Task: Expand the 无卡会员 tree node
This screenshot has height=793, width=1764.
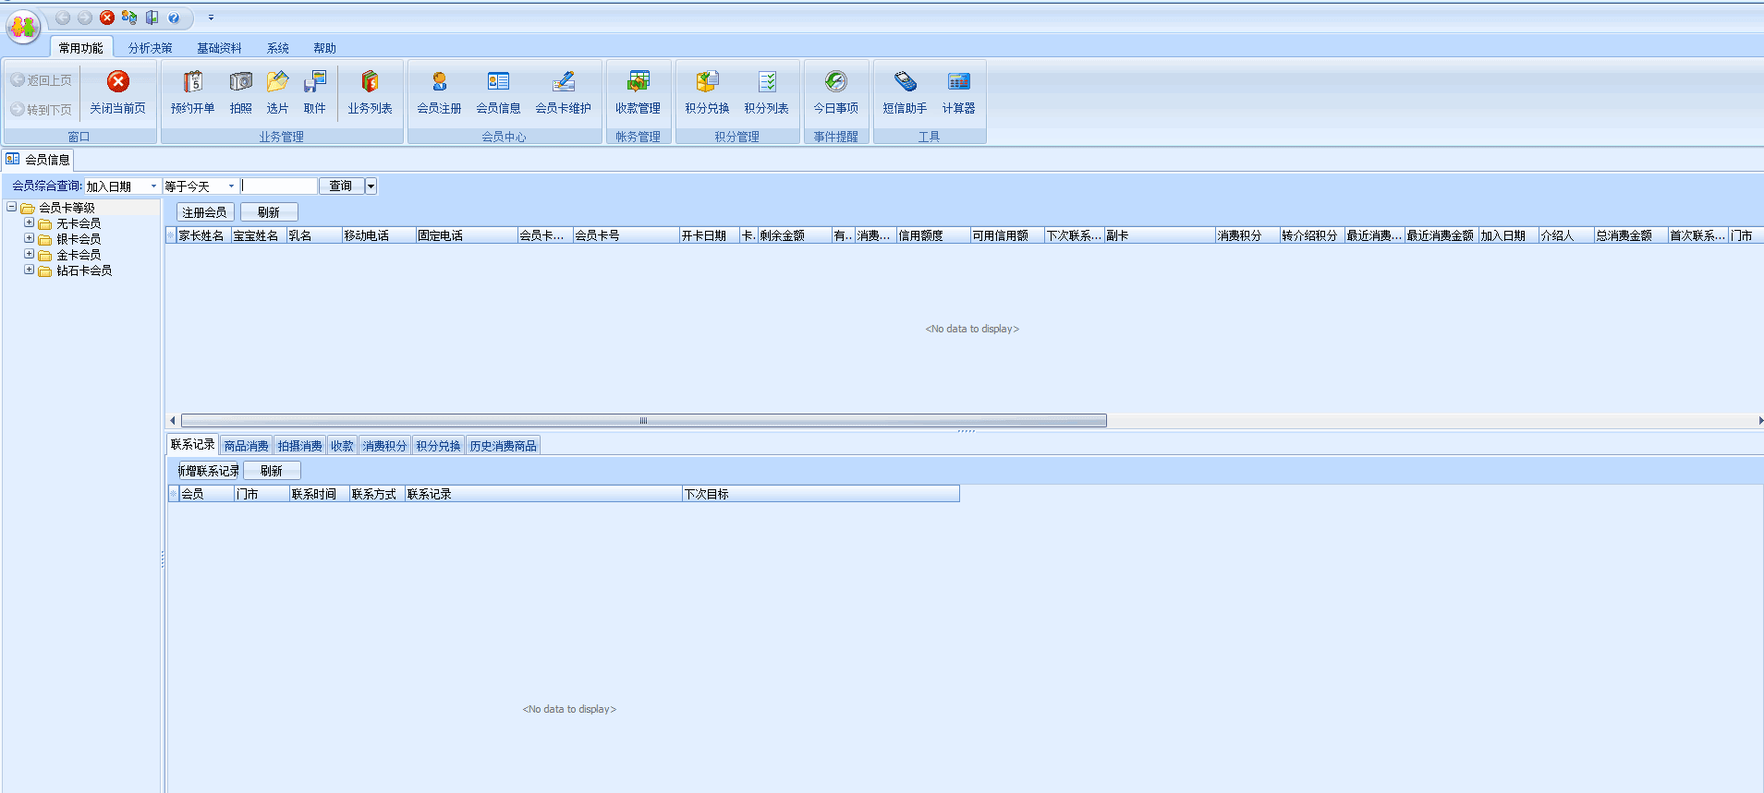Action: point(29,223)
